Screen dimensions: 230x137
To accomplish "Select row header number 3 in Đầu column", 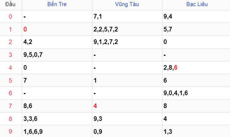I will (10, 55).
